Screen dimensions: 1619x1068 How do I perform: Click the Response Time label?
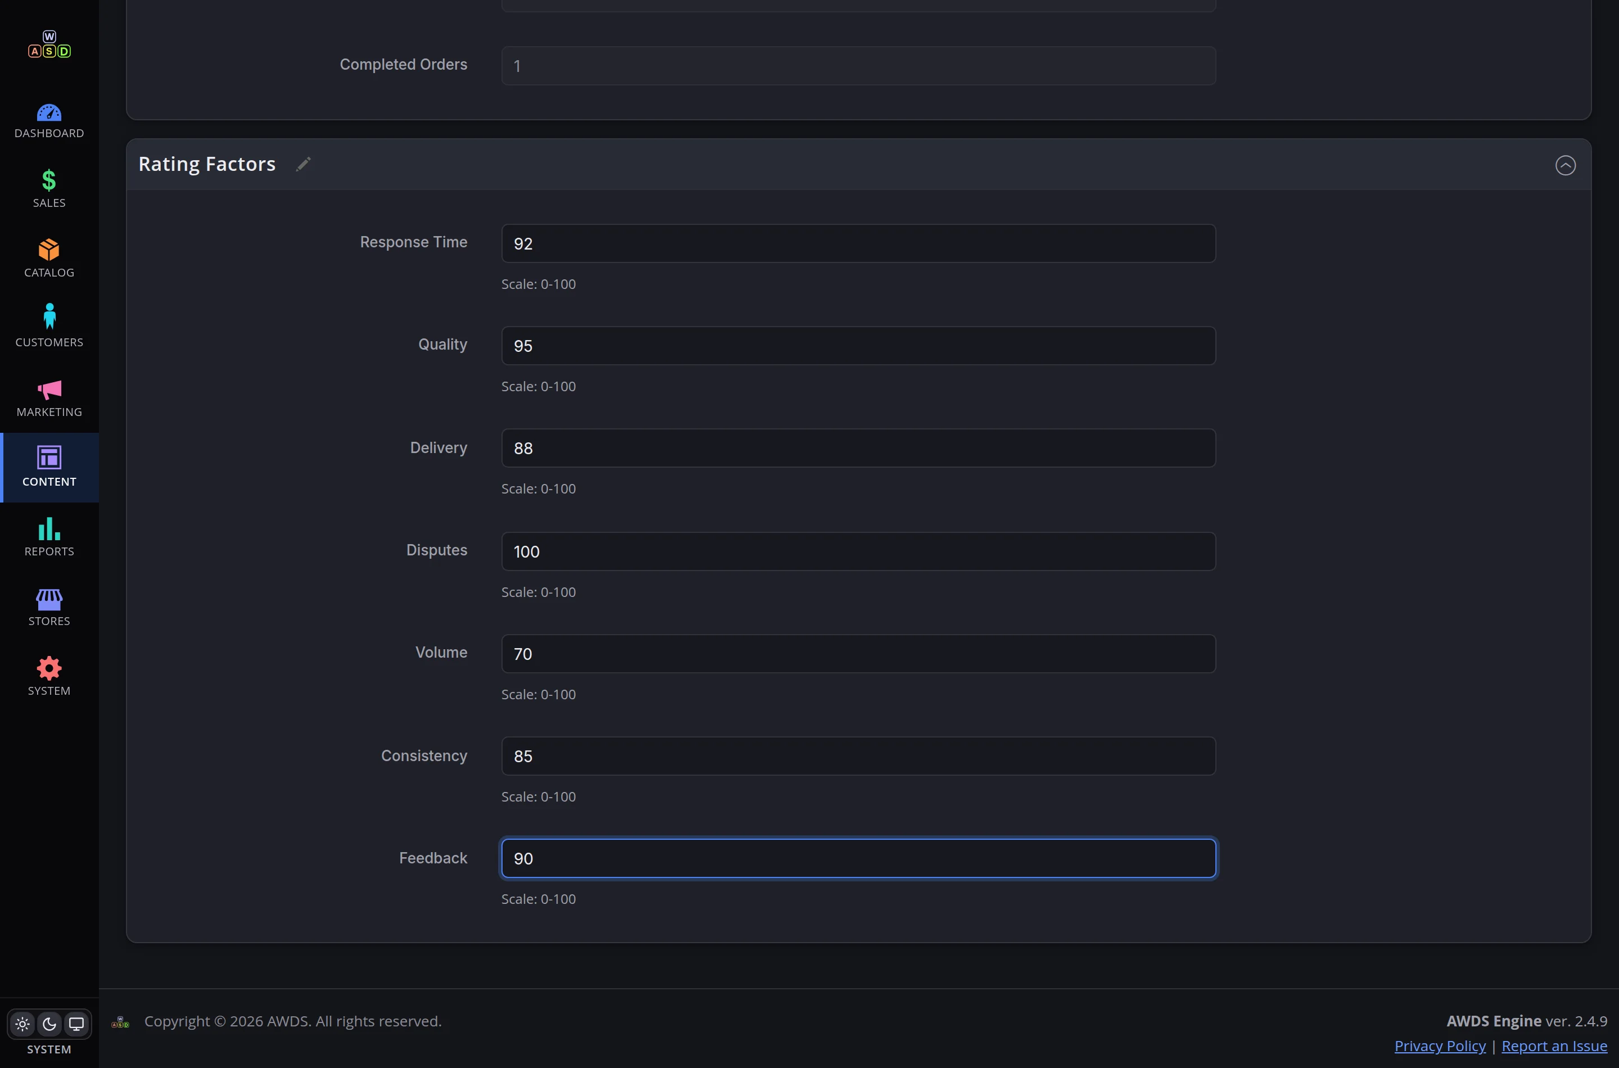(413, 242)
